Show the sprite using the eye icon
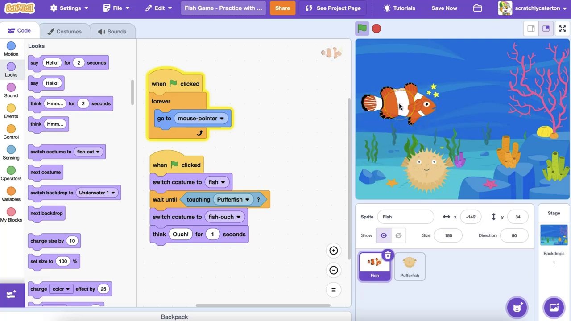 (x=383, y=235)
